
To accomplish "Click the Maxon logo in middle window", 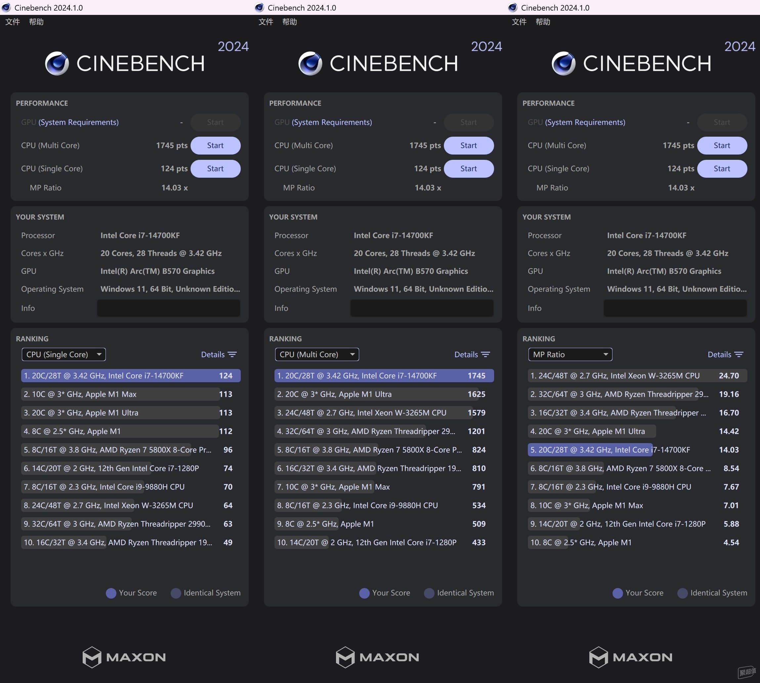I will click(377, 657).
